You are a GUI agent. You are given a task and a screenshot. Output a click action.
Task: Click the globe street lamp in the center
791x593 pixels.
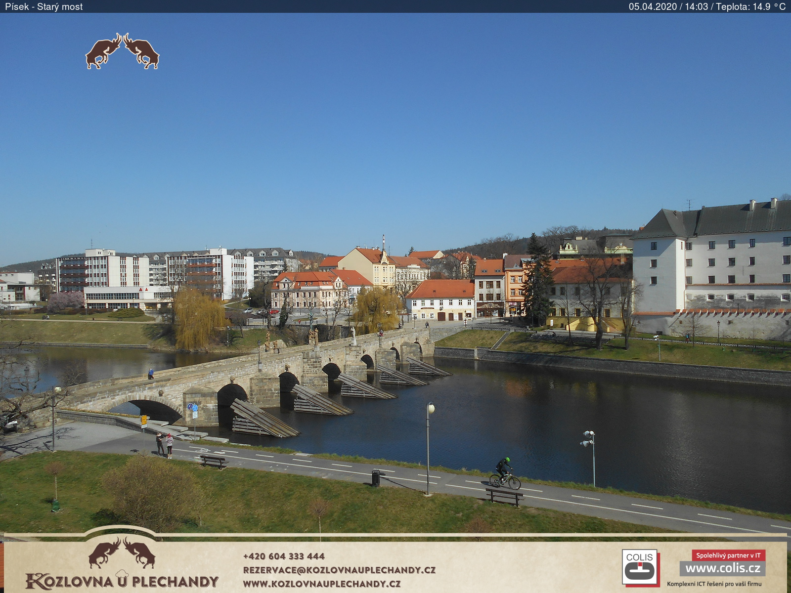(431, 408)
